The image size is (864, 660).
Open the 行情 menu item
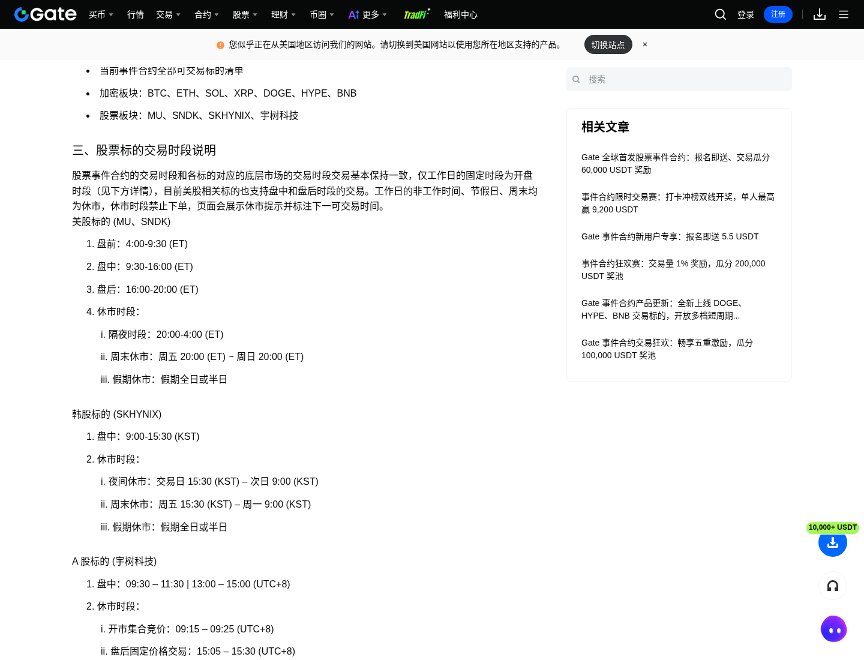tap(136, 14)
